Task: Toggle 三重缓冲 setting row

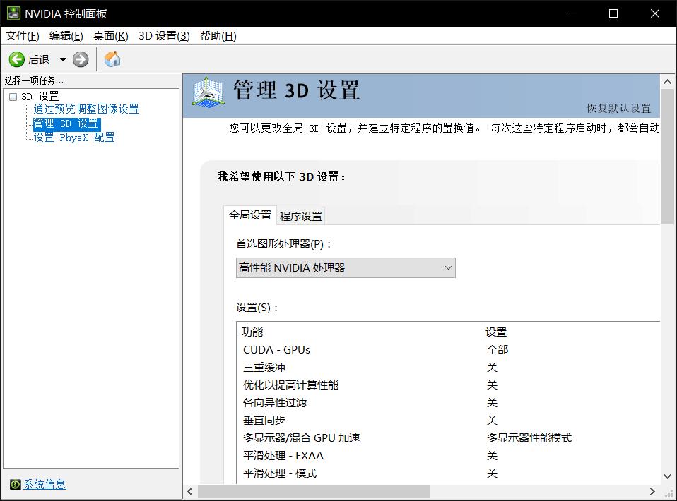Action: point(353,367)
